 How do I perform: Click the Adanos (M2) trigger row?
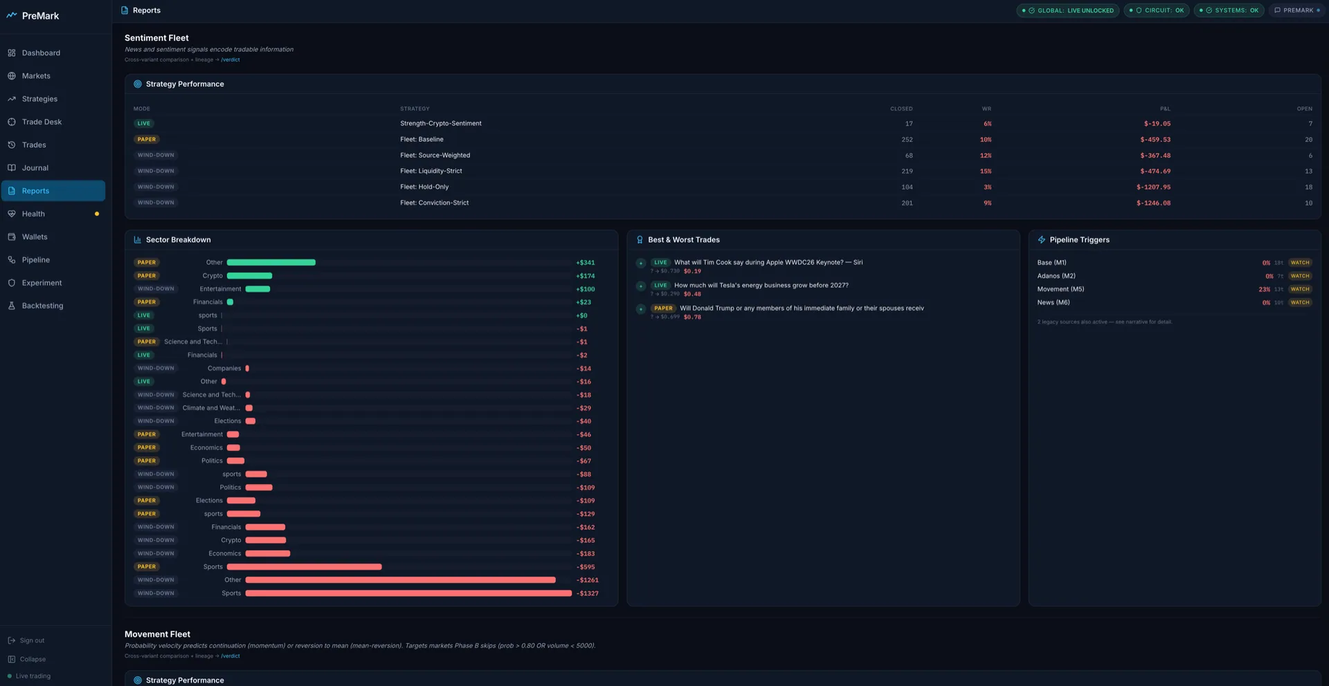pyautogui.click(x=1175, y=276)
